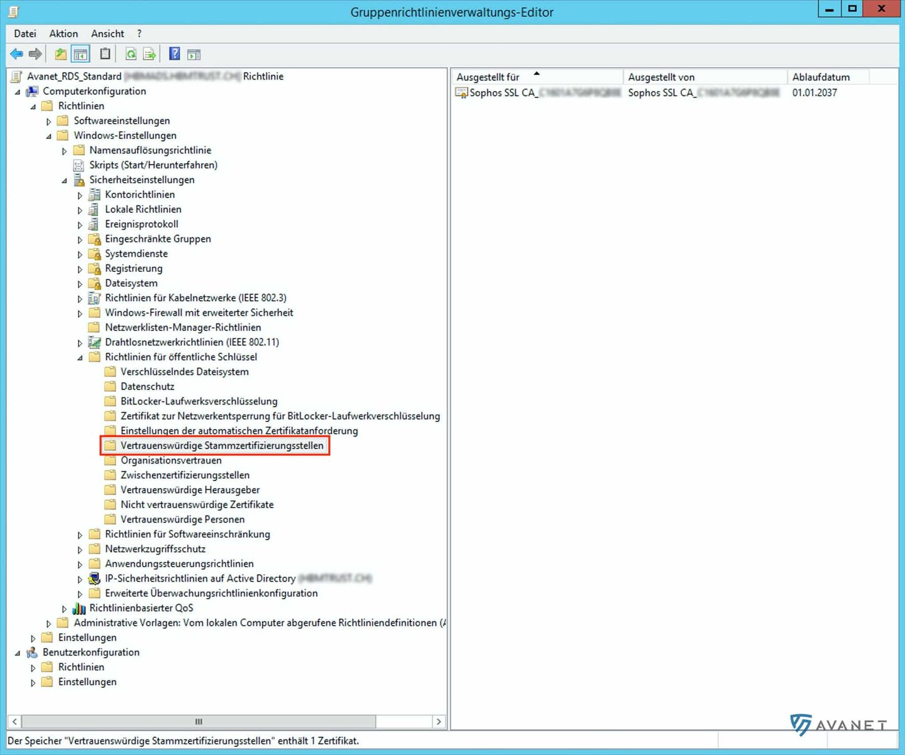905x755 pixels.
Task: Sort by Ablaufdatum column header
Action: tap(828, 77)
